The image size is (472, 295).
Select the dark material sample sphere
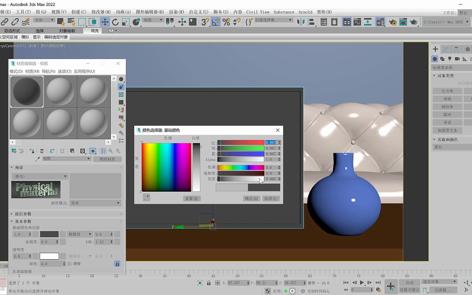pos(27,91)
